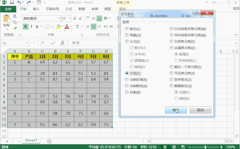Select the Sheet7 worksheet tab
This screenshot has width=240, height=149.
pos(31,140)
